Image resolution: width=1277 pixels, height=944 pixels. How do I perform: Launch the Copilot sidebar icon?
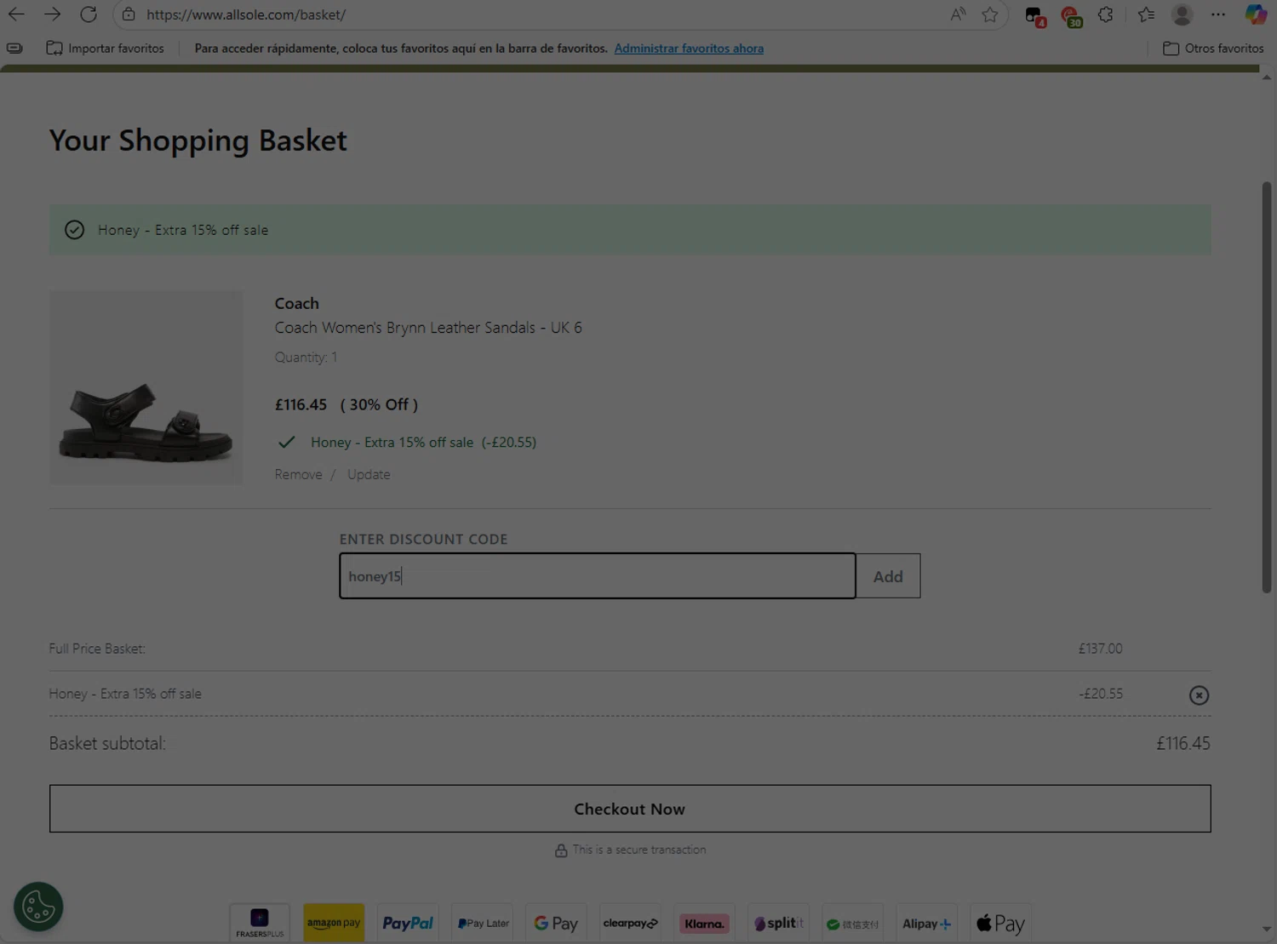[x=1256, y=14]
